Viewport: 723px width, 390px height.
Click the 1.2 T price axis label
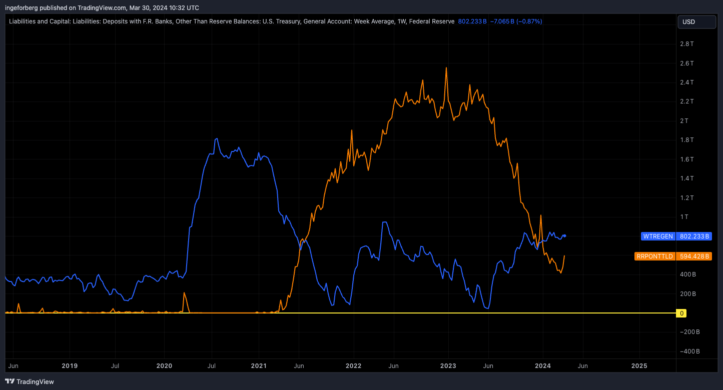[686, 197]
